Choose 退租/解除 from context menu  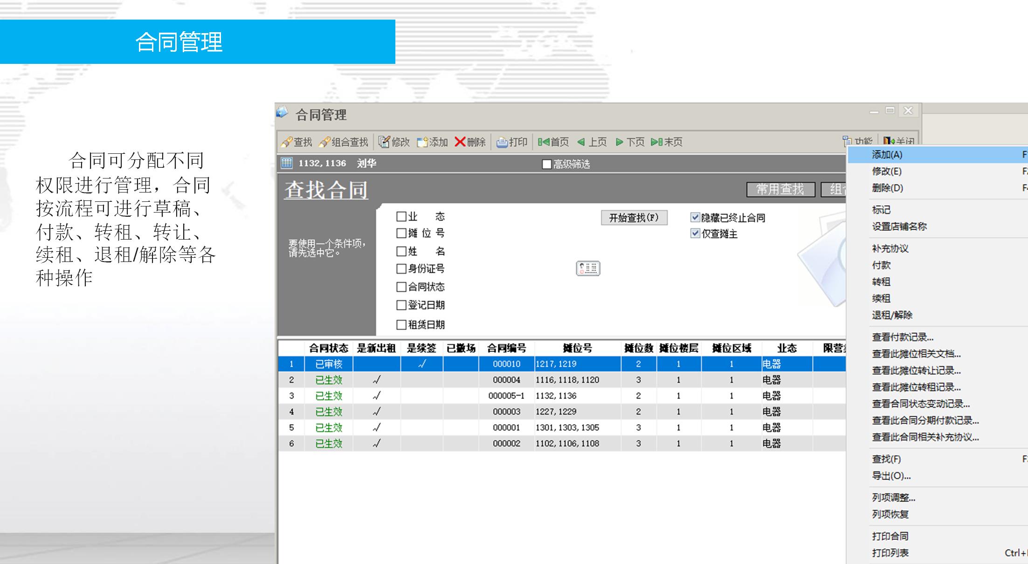point(892,315)
